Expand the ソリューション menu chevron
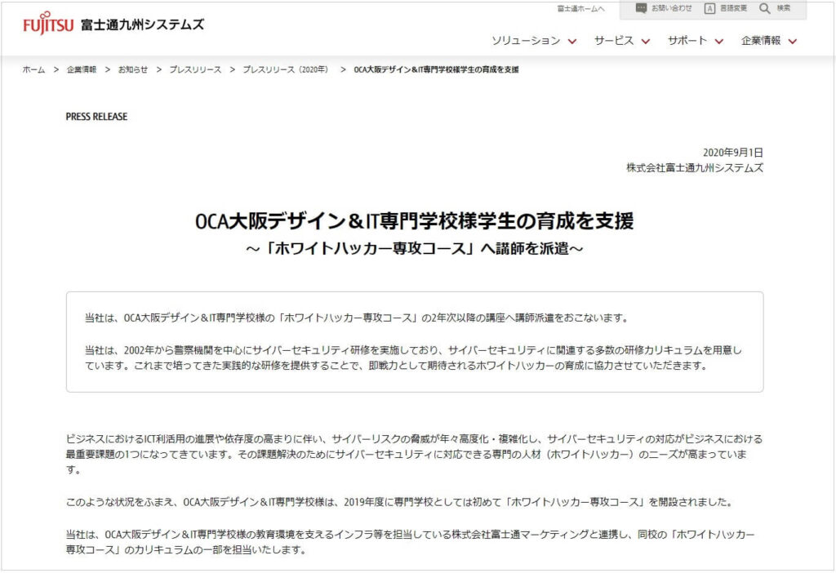The image size is (836, 573). coord(572,42)
